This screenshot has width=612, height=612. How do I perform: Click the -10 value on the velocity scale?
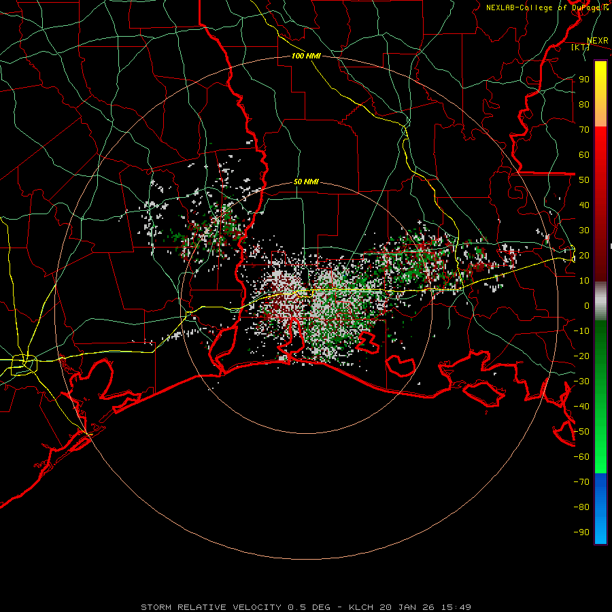coord(581,331)
